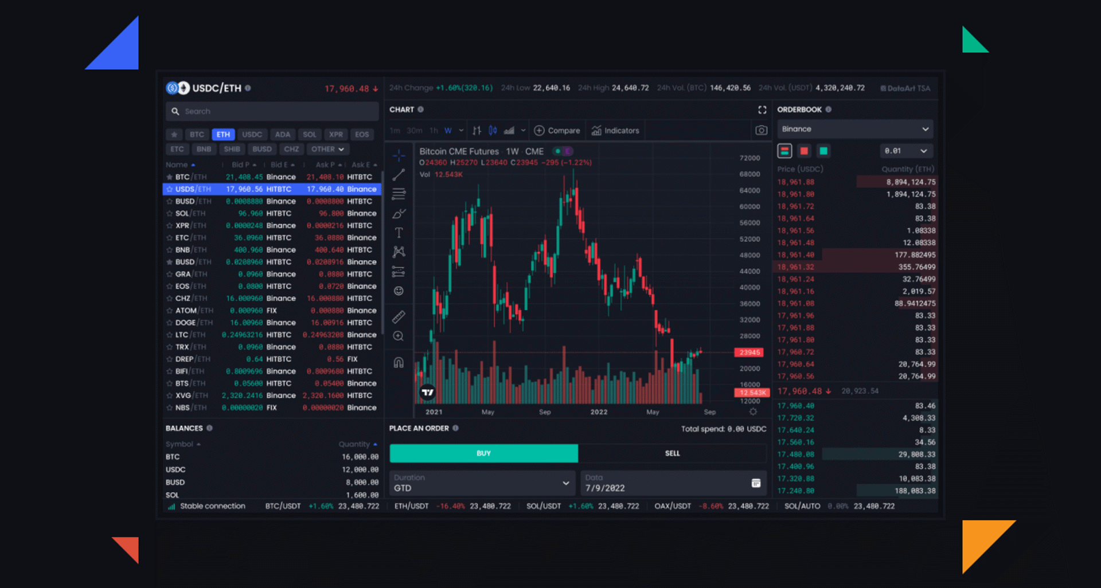This screenshot has width=1101, height=588.
Task: Switch orderbook to bids-only green view
Action: [x=823, y=150]
